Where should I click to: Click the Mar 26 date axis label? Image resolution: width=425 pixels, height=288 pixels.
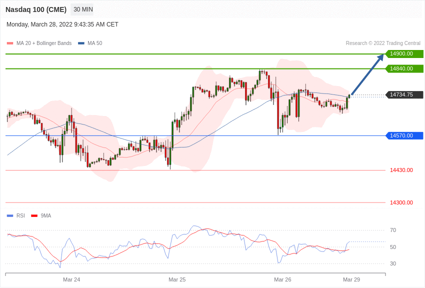282,279
